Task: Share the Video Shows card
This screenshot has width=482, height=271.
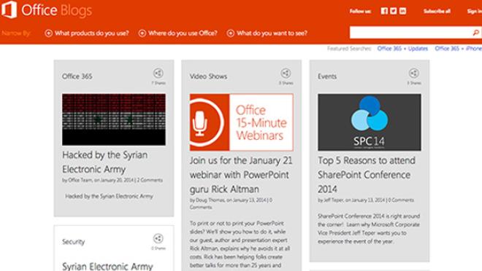Action: (x=286, y=74)
